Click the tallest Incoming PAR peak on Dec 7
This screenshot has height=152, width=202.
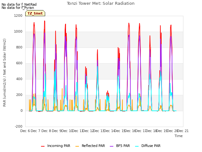45,21
